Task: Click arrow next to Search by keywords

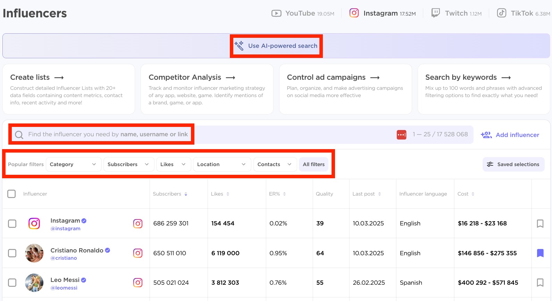Action: [x=506, y=78]
